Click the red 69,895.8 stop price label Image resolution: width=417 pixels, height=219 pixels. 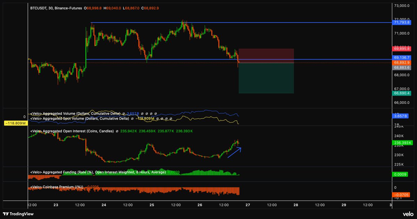(402, 49)
